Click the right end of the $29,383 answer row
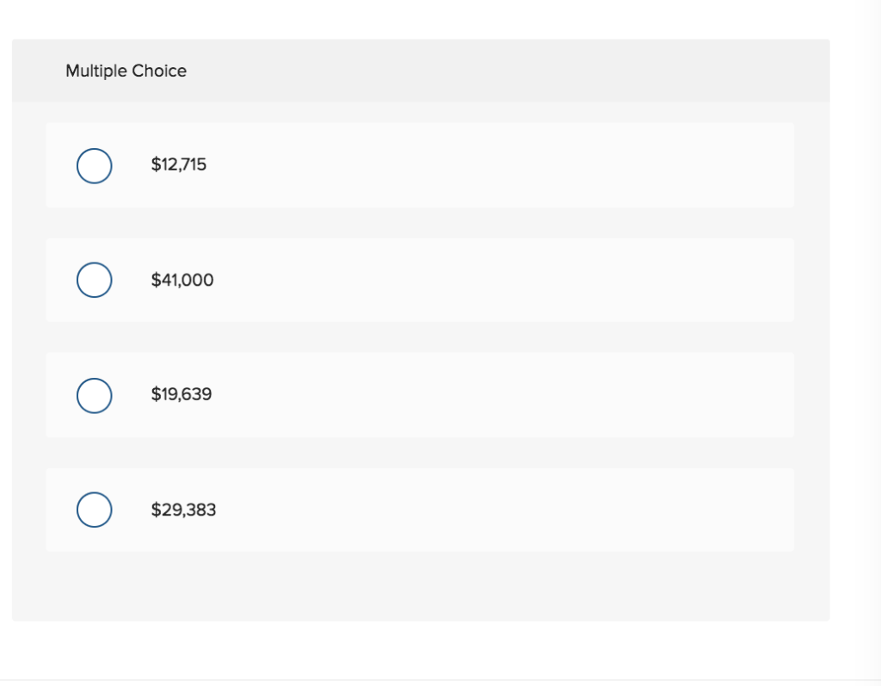 (x=757, y=510)
